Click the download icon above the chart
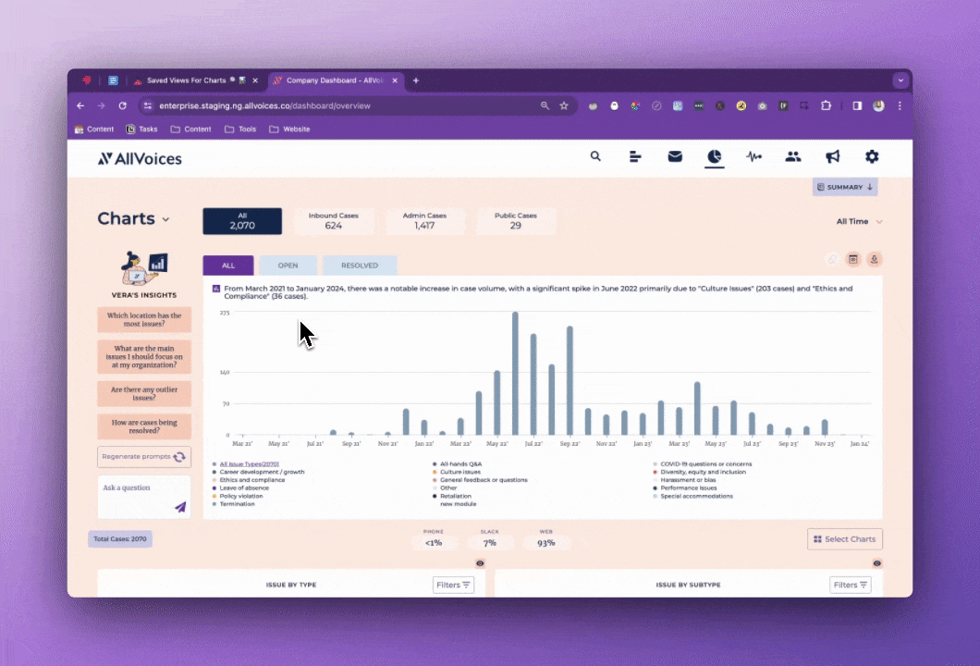 pos(875,260)
